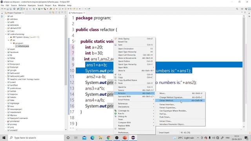Image resolution: width=251 pixels, height=141 pixels.
Task: Collapse the src folder node
Action: [x=9, y=40]
